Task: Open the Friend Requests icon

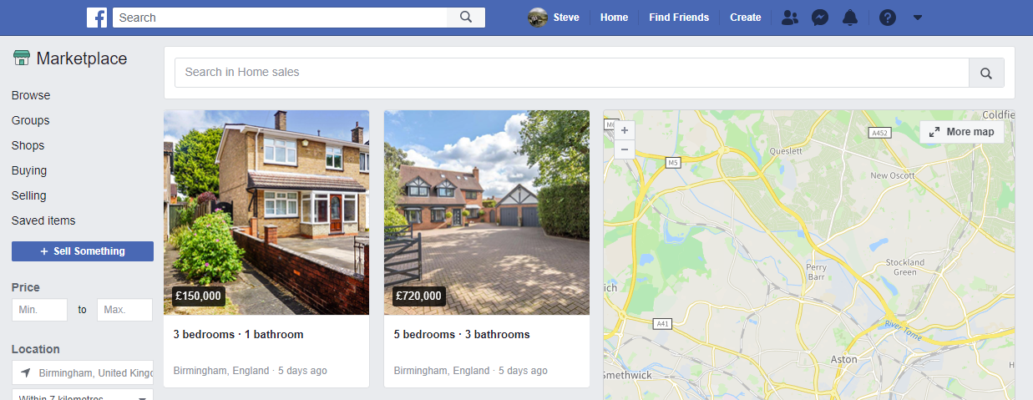Action: pyautogui.click(x=789, y=18)
